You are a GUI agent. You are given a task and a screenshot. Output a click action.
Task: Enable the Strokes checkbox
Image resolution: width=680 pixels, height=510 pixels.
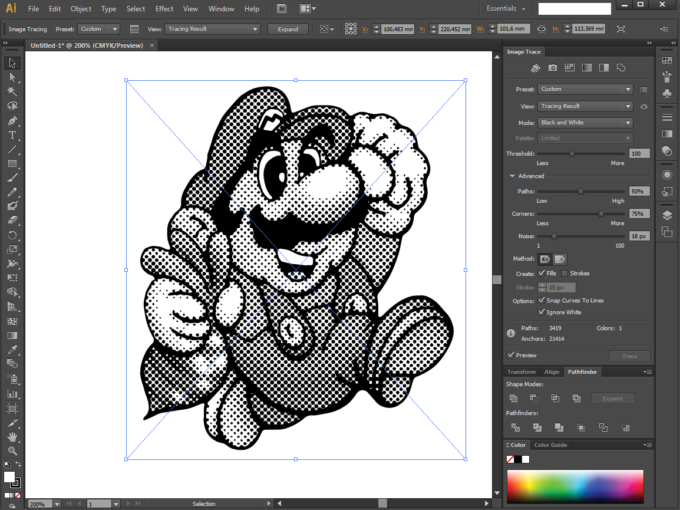(x=565, y=274)
